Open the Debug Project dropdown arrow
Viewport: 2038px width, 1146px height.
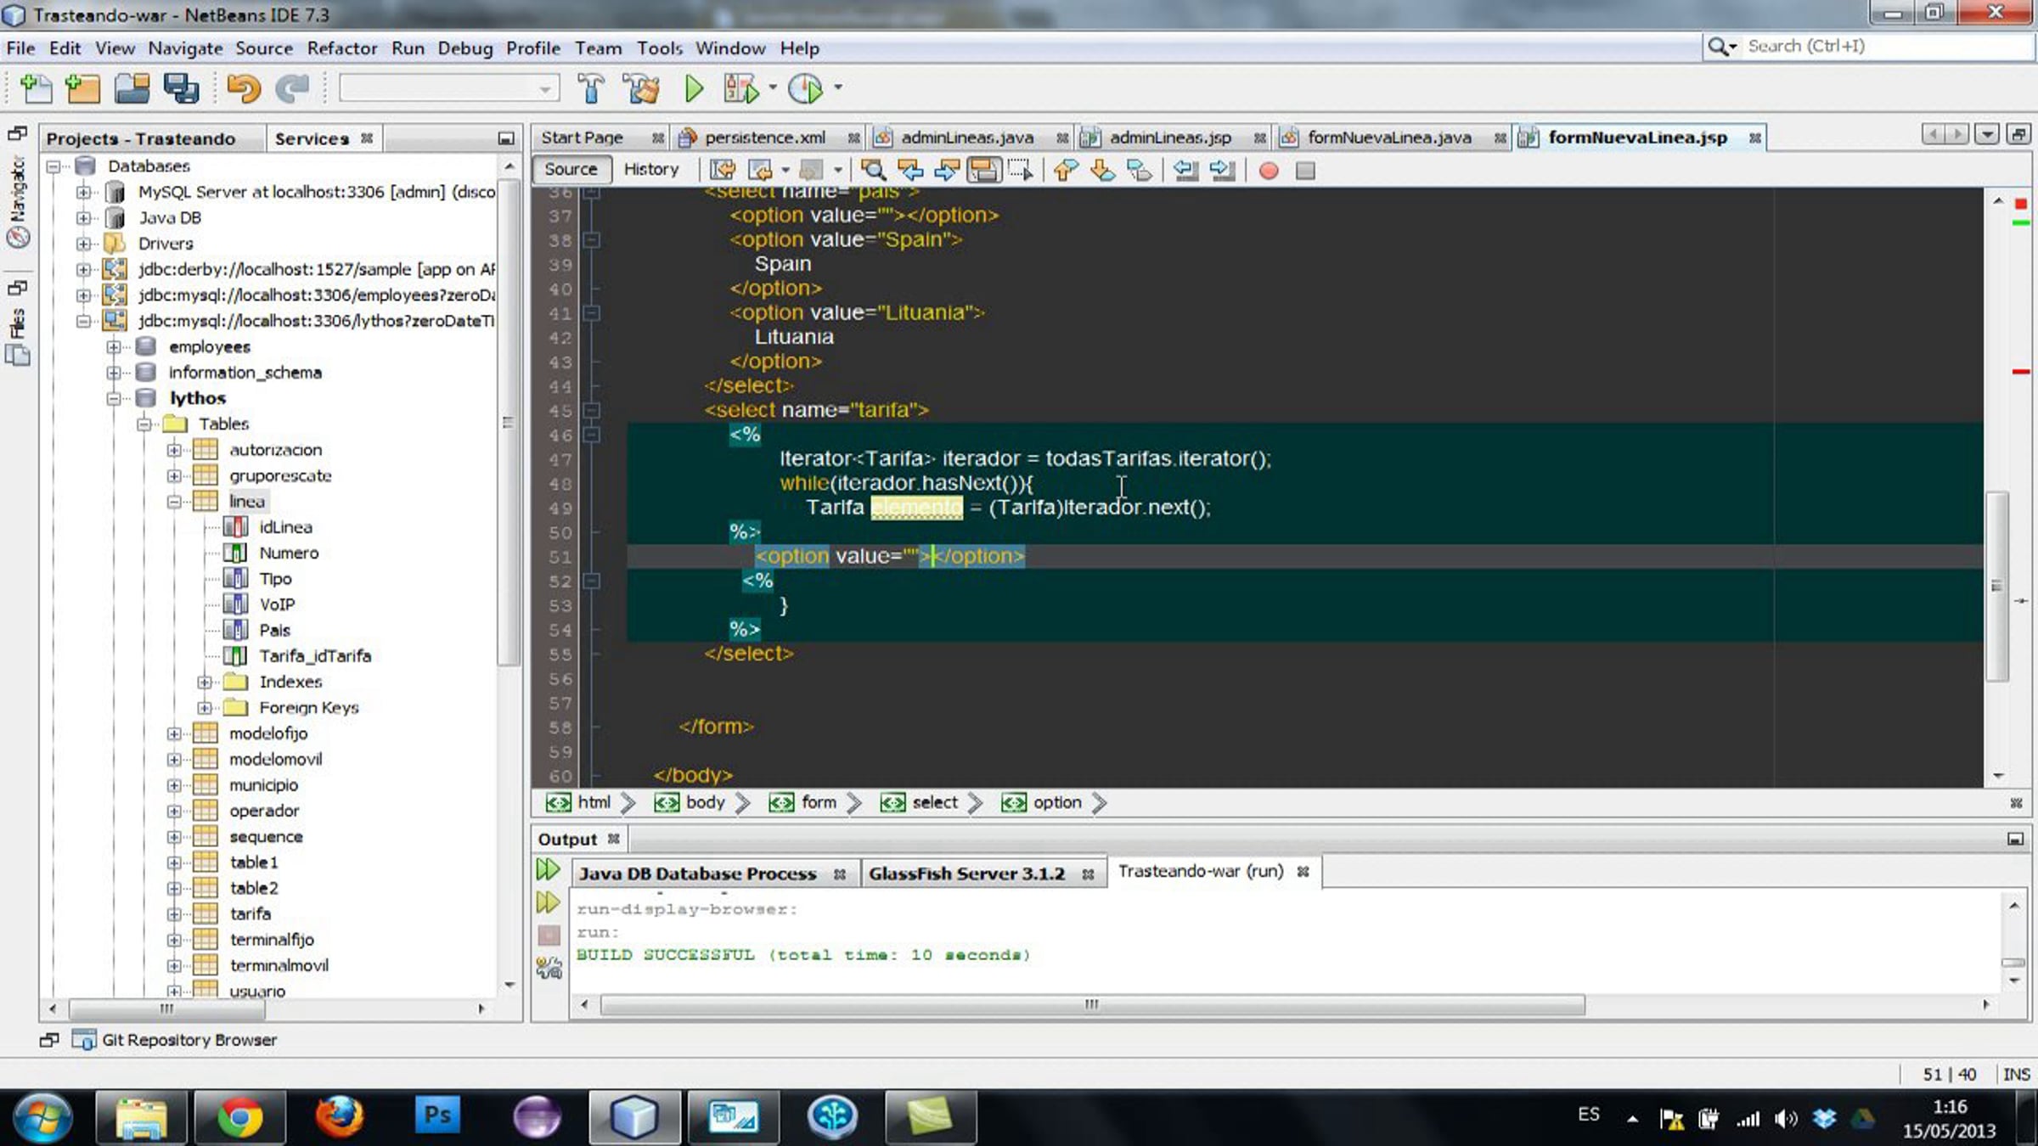(772, 87)
